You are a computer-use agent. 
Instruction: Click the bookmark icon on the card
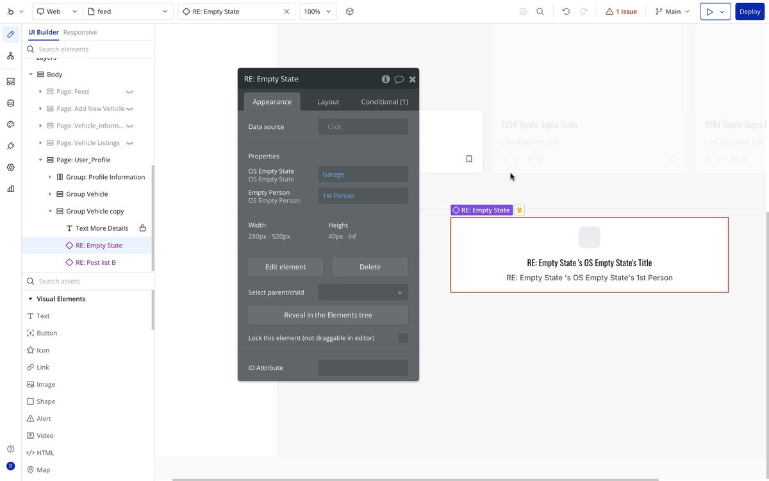(469, 159)
